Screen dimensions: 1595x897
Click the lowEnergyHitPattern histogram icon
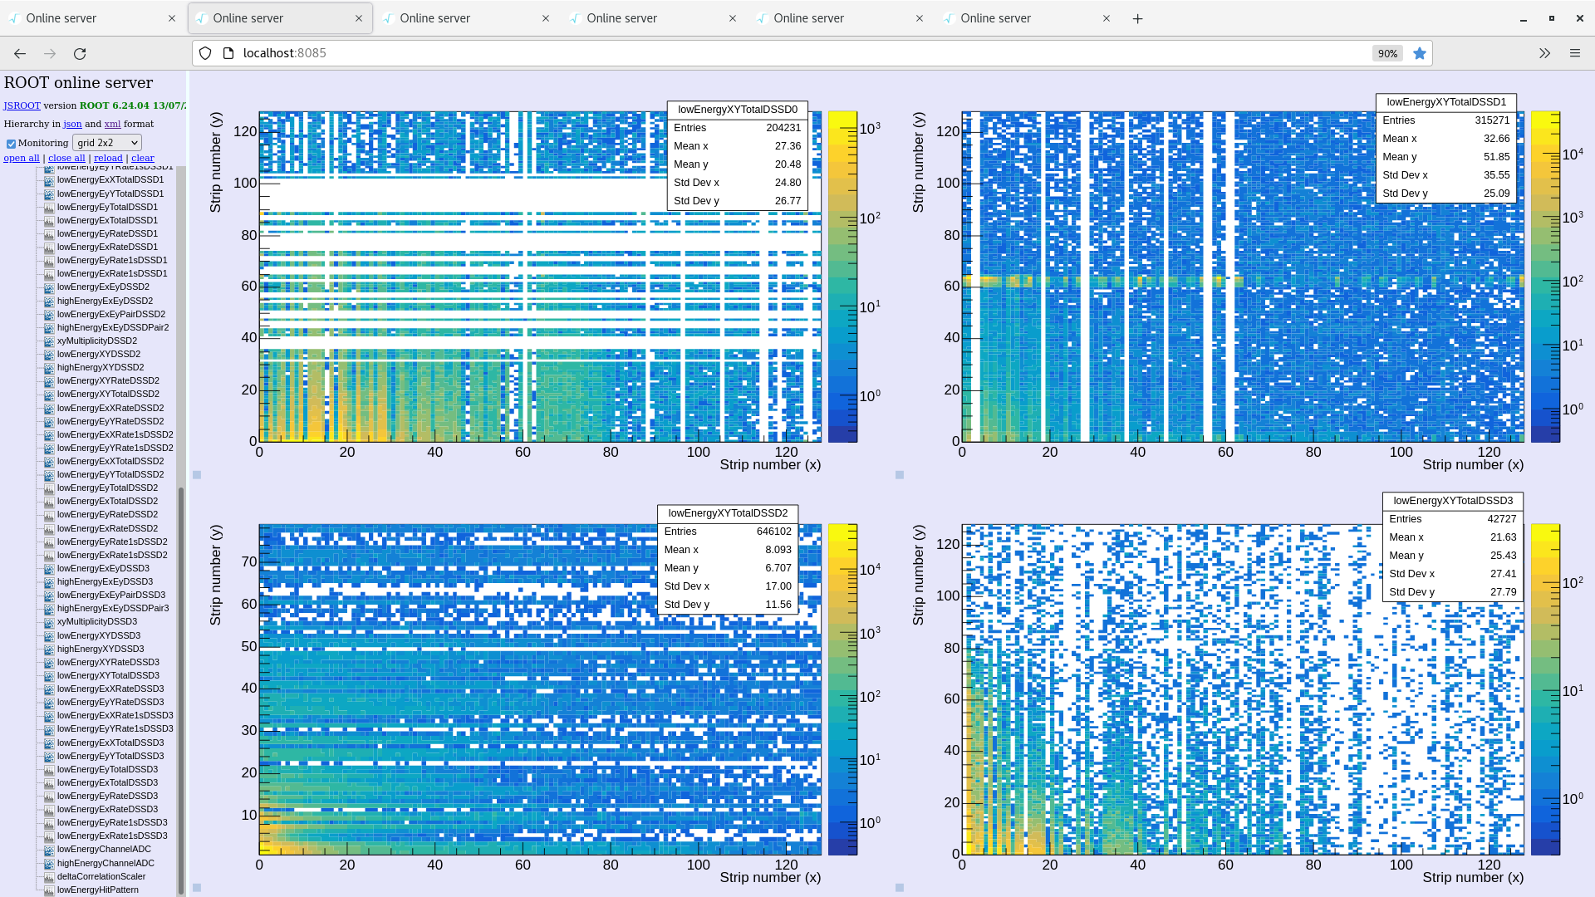(x=48, y=890)
